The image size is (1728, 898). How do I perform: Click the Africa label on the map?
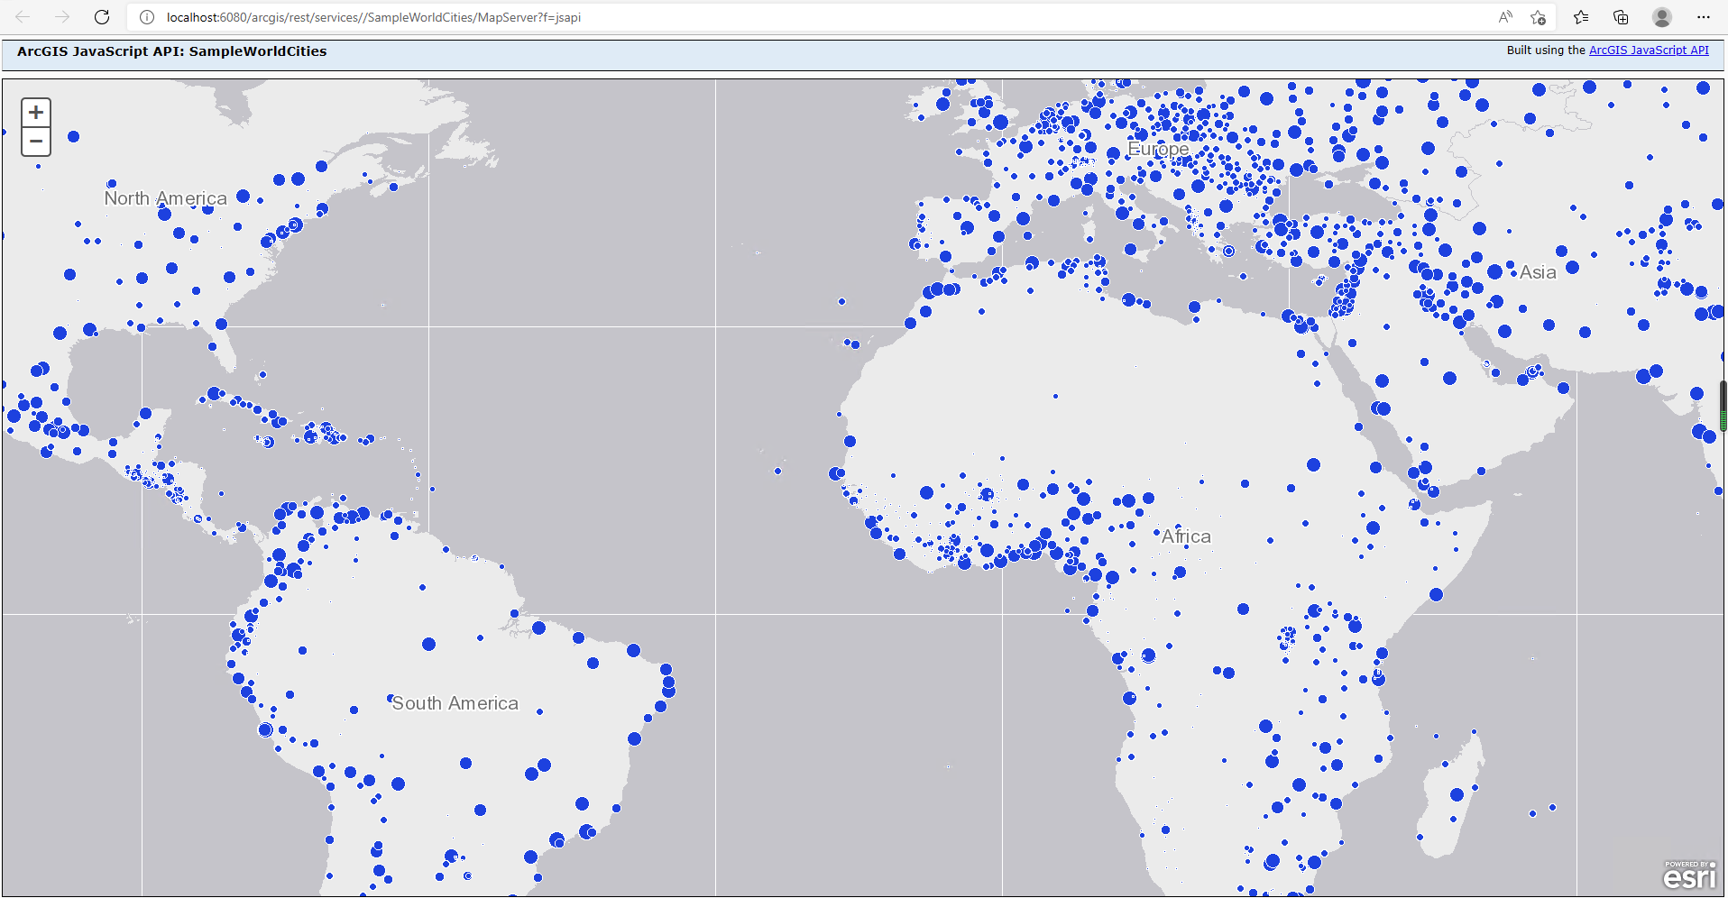1186,536
